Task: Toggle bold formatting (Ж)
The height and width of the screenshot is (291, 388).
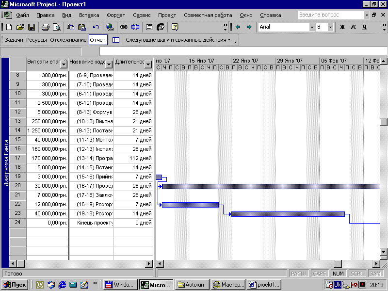Action: point(342,27)
